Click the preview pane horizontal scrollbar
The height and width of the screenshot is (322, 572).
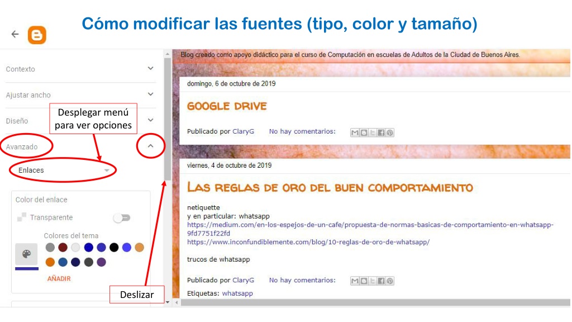tap(375, 302)
